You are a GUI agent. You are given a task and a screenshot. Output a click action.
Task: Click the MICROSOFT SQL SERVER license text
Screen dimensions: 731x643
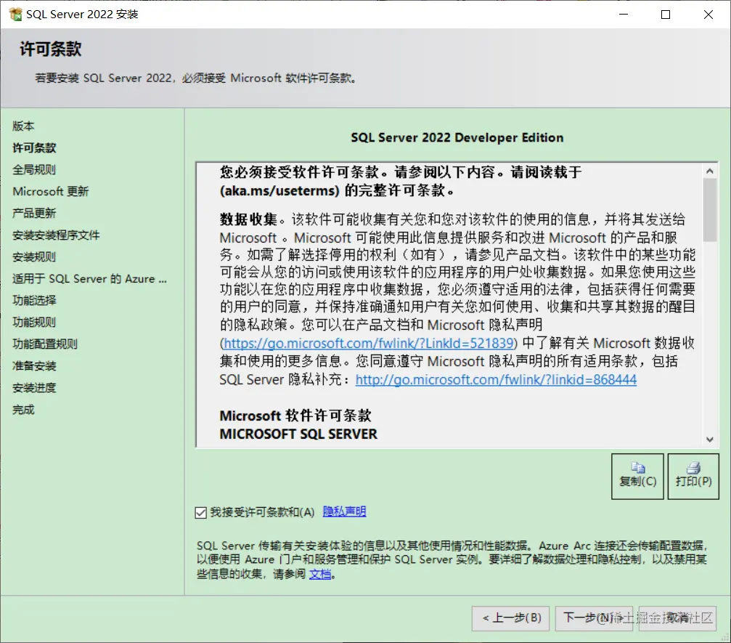pos(298,434)
